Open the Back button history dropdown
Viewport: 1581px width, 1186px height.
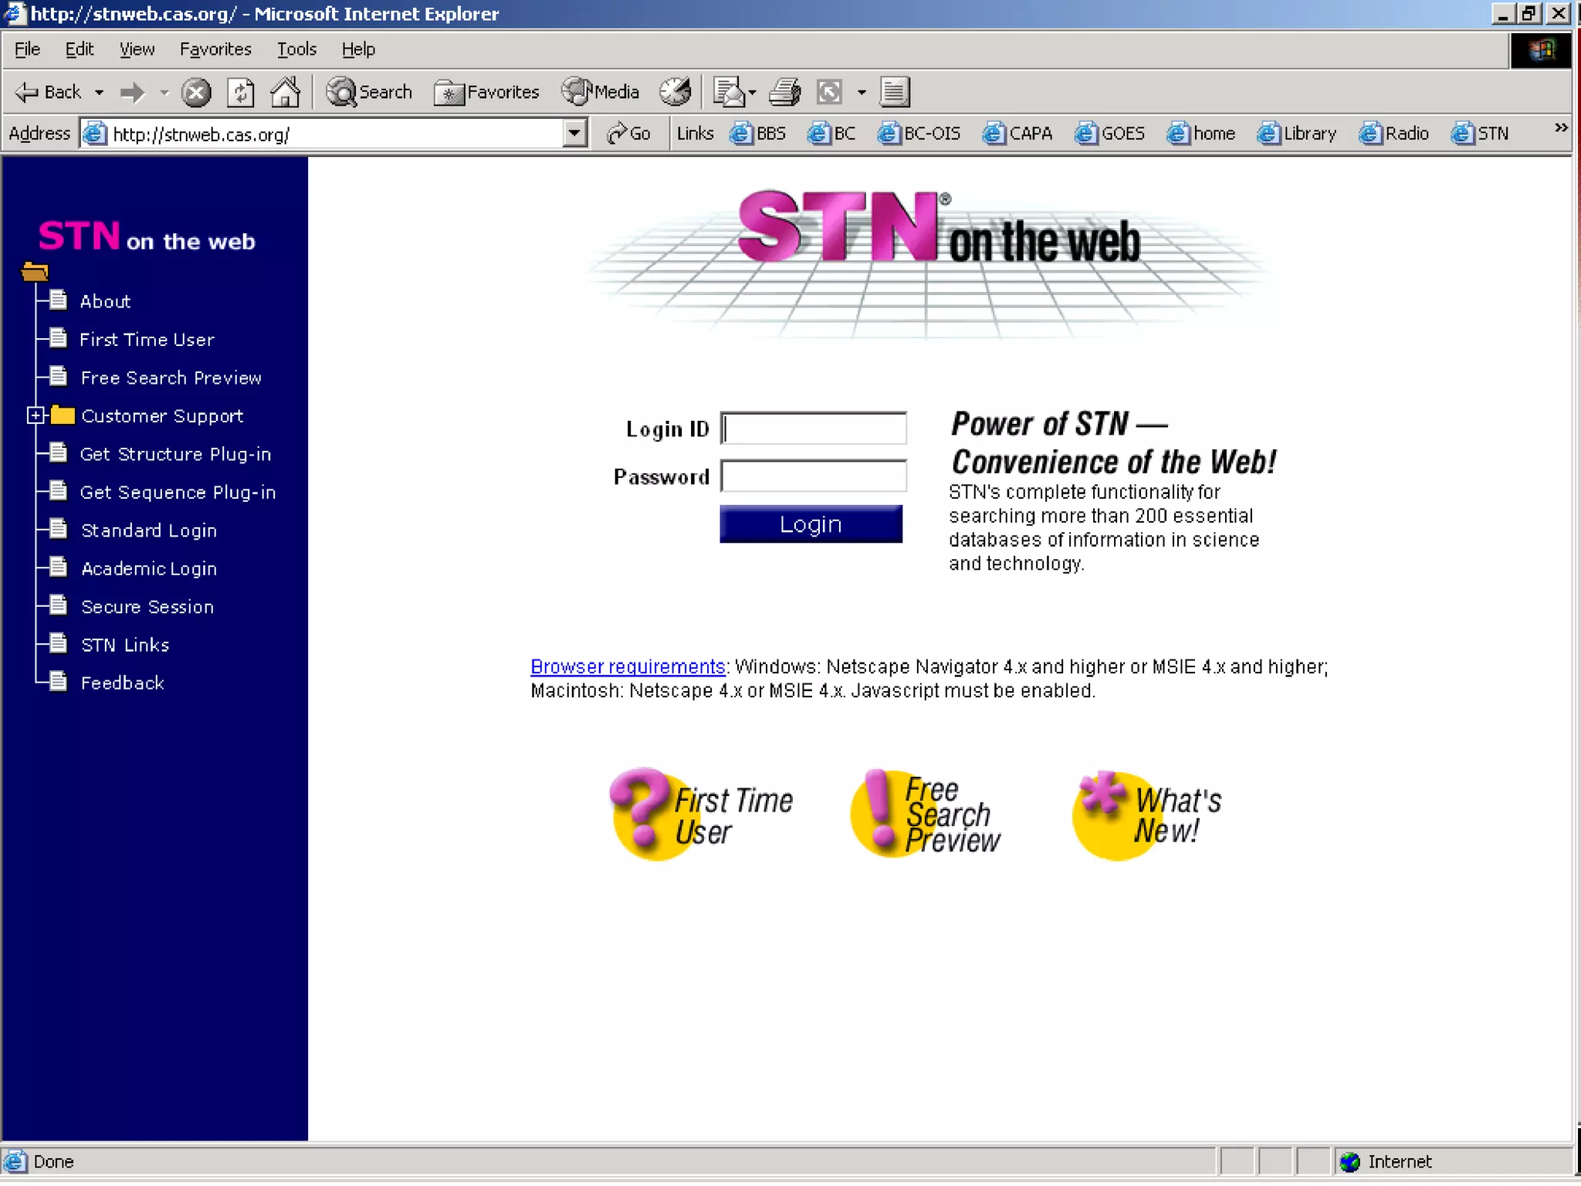point(99,93)
